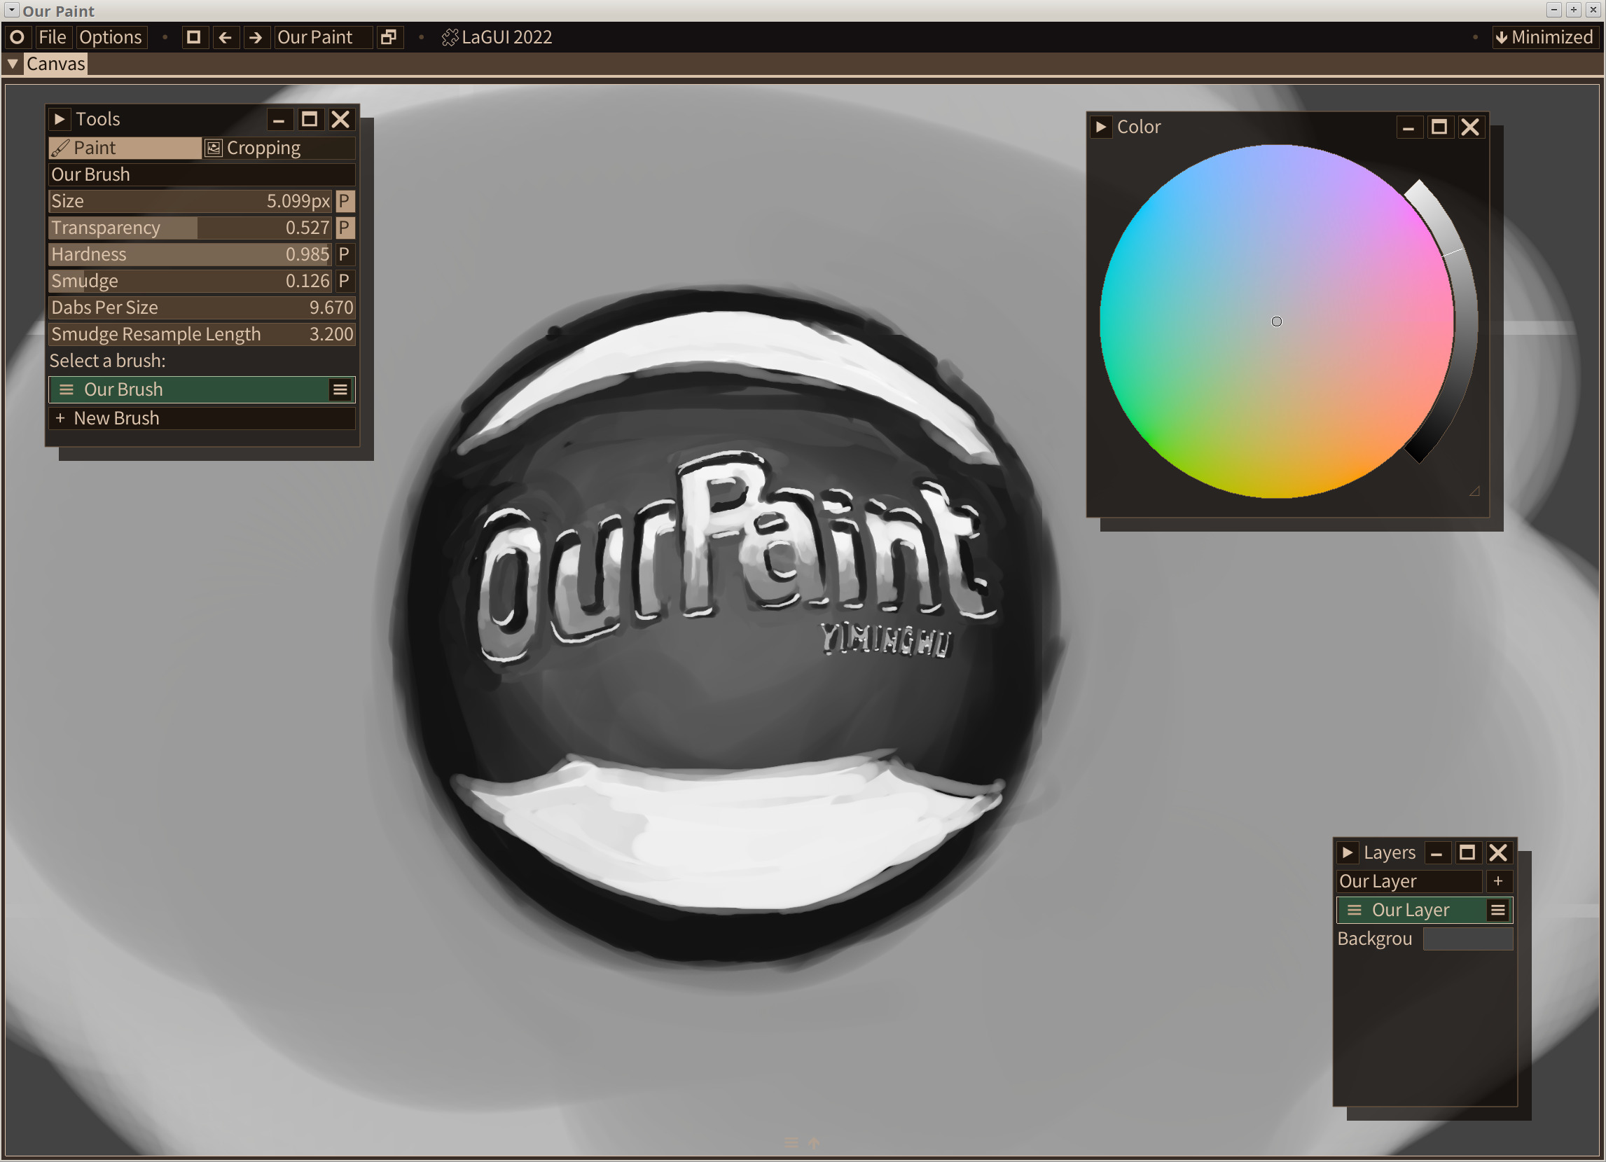1606x1162 pixels.
Task: Open the File menu
Action: pyautogui.click(x=53, y=37)
